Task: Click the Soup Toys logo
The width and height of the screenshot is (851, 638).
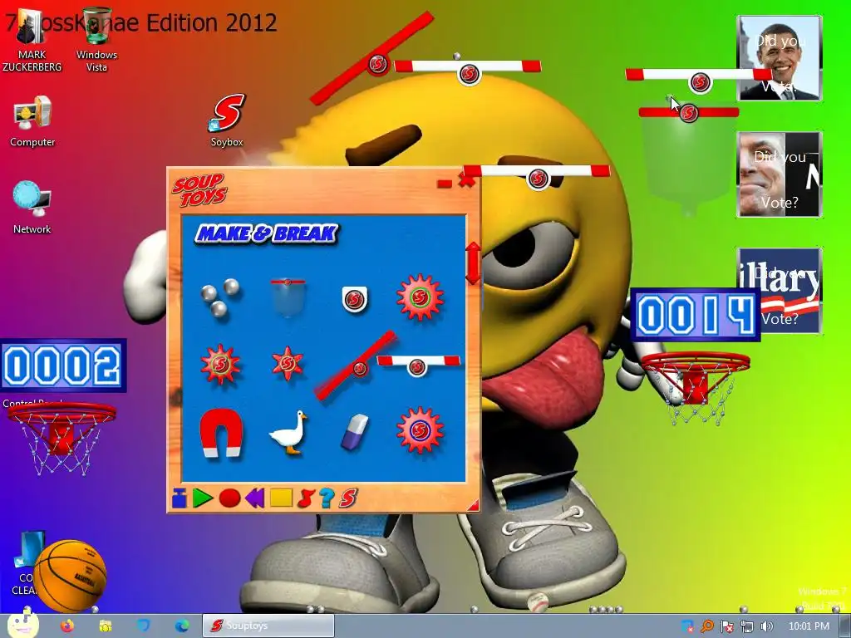Action: click(199, 190)
